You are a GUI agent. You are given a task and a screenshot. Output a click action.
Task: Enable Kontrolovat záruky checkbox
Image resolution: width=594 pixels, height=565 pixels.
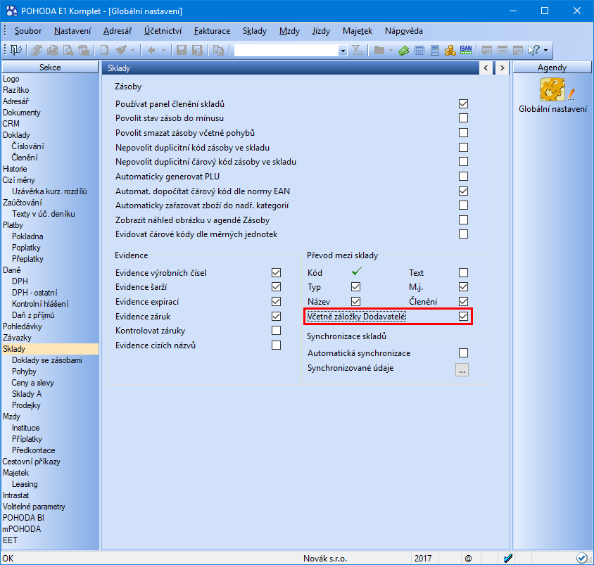click(276, 331)
